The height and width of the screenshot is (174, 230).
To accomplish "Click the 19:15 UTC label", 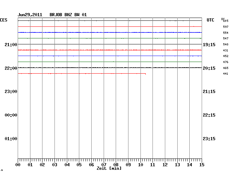I will [209, 44].
